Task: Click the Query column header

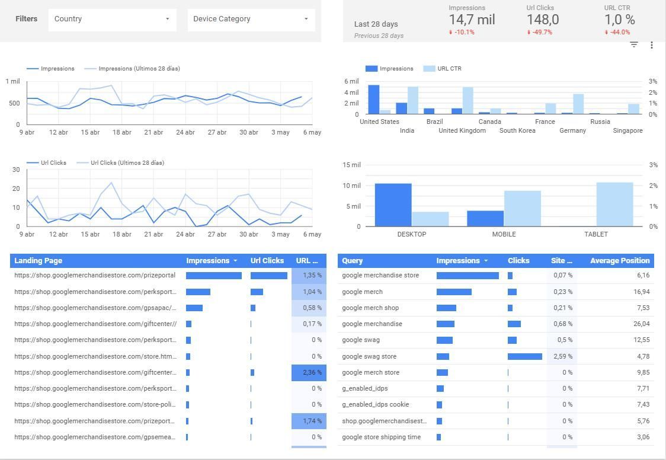Action: tap(352, 261)
